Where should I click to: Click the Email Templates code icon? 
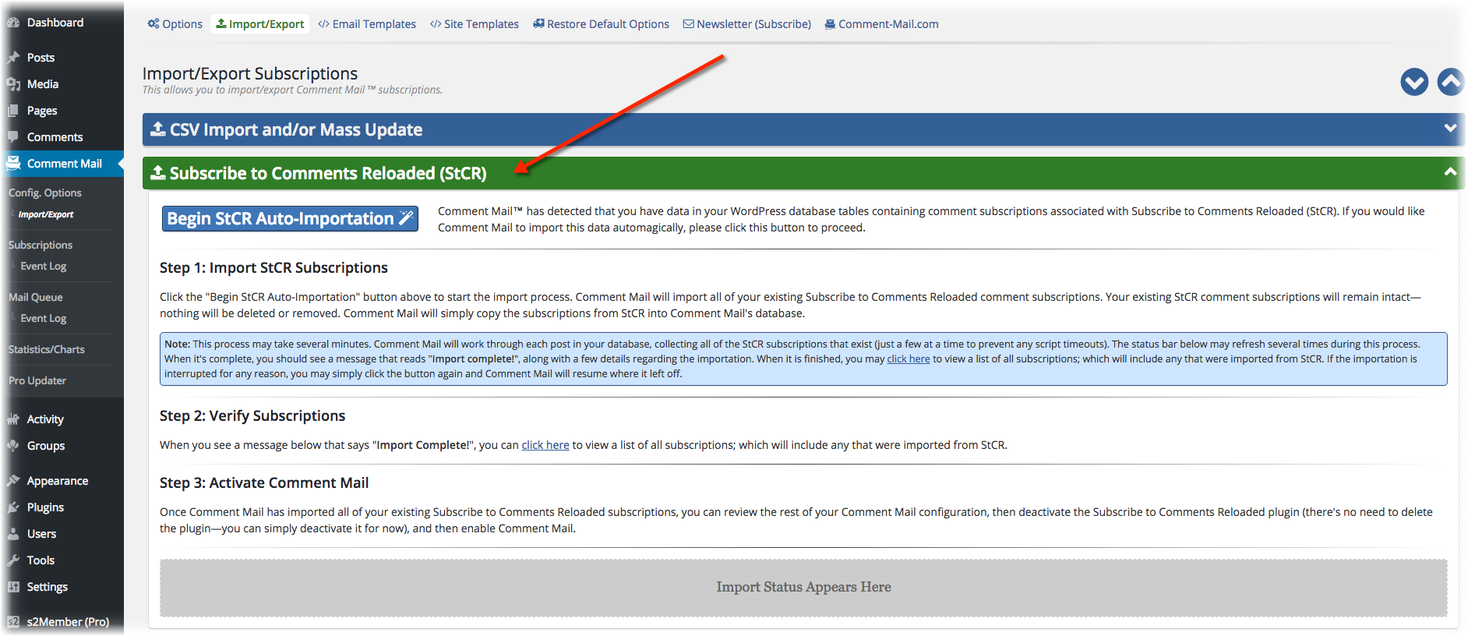pyautogui.click(x=323, y=24)
